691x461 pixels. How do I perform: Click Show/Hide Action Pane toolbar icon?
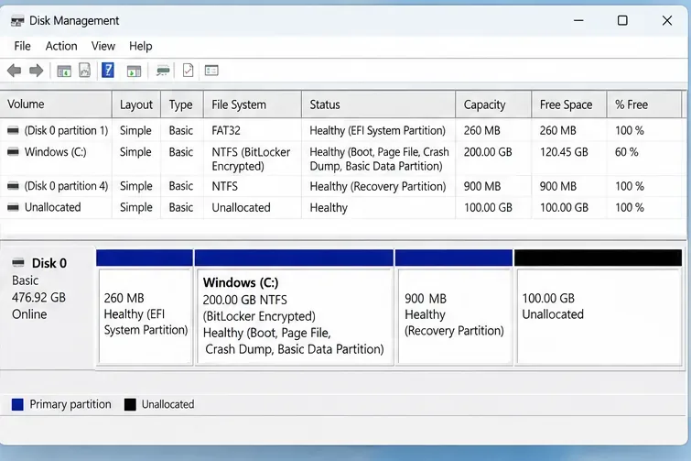134,71
